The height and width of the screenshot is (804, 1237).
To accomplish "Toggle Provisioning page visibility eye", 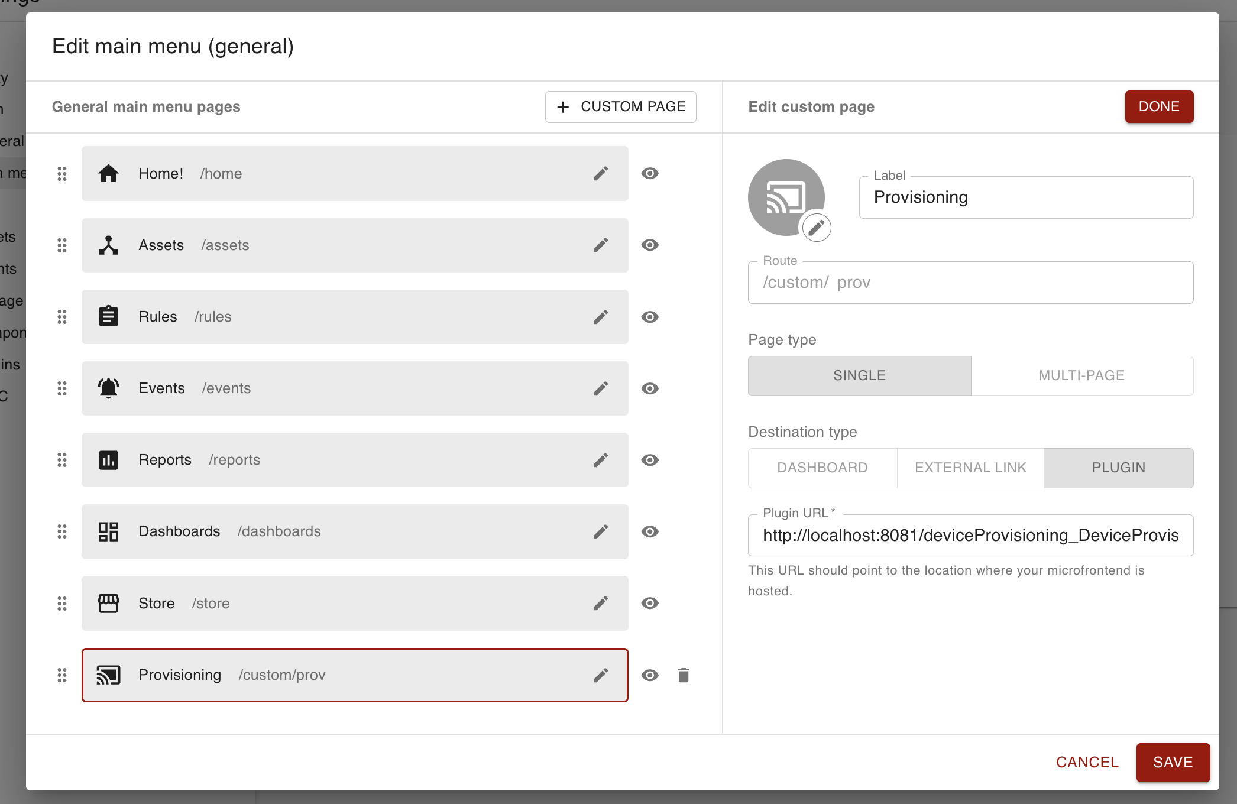I will [x=650, y=675].
